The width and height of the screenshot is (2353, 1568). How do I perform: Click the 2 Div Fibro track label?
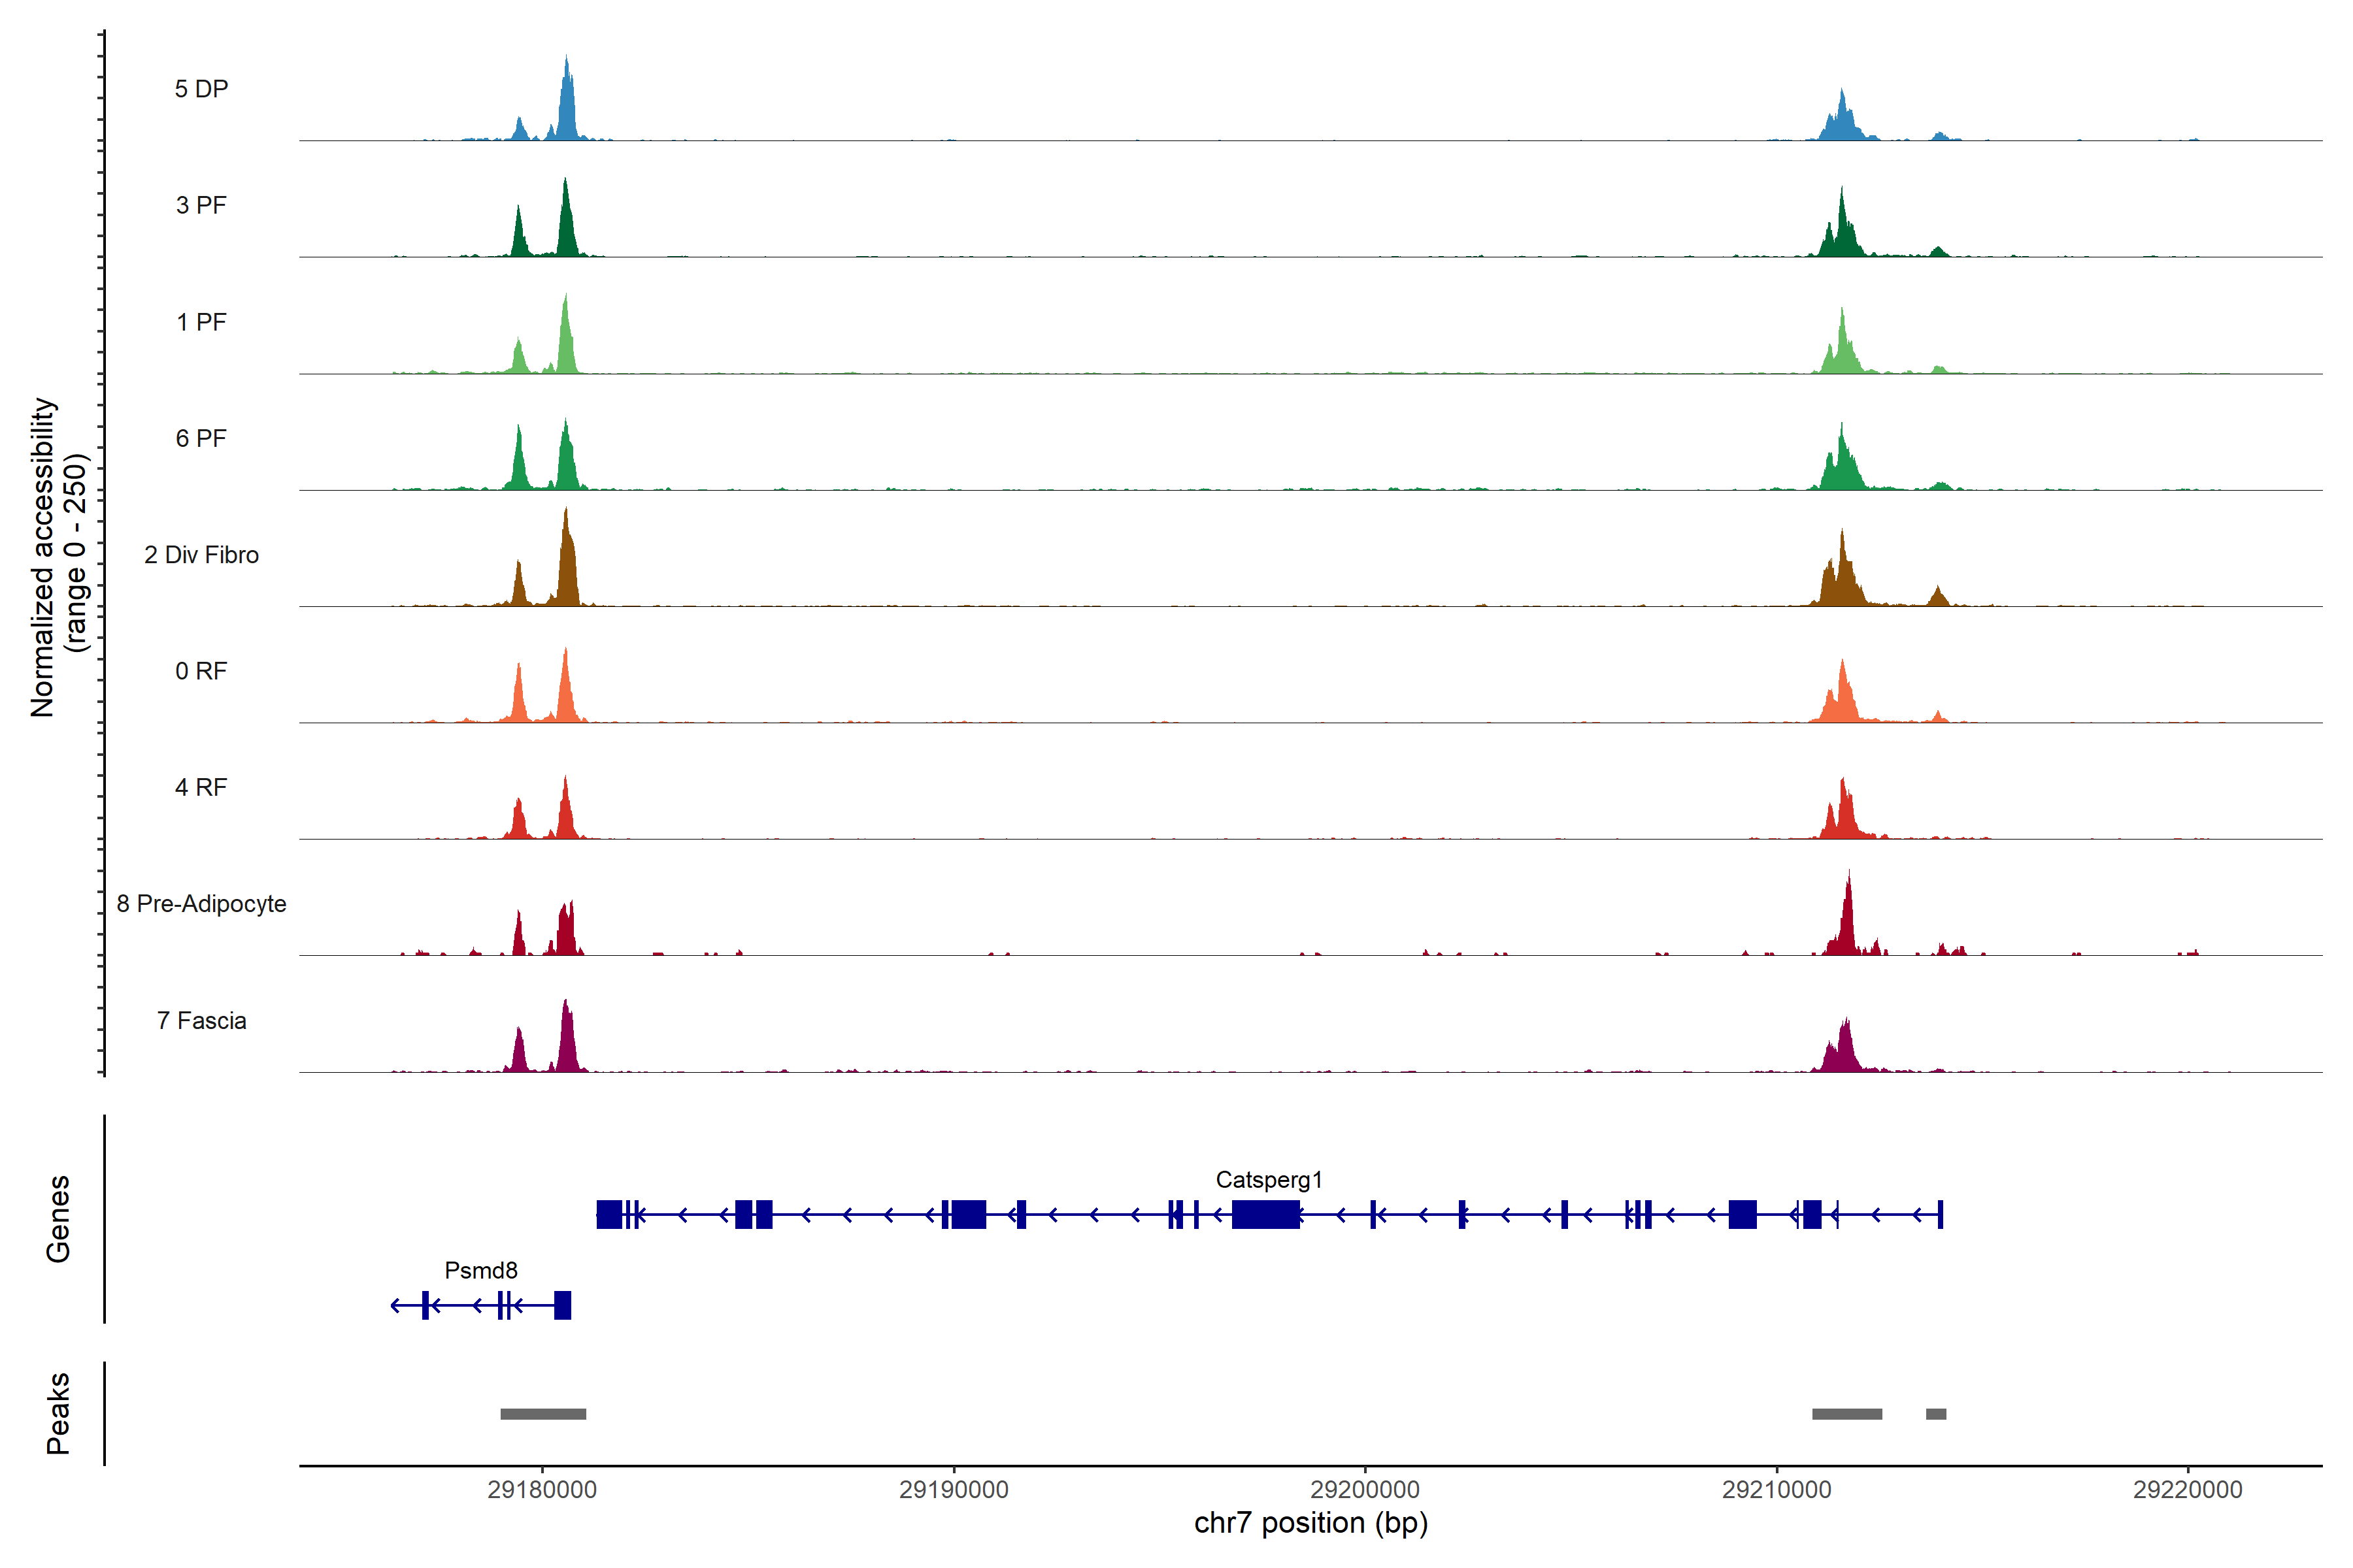coord(201,555)
